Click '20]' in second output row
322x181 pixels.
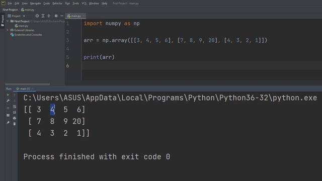click(78, 121)
